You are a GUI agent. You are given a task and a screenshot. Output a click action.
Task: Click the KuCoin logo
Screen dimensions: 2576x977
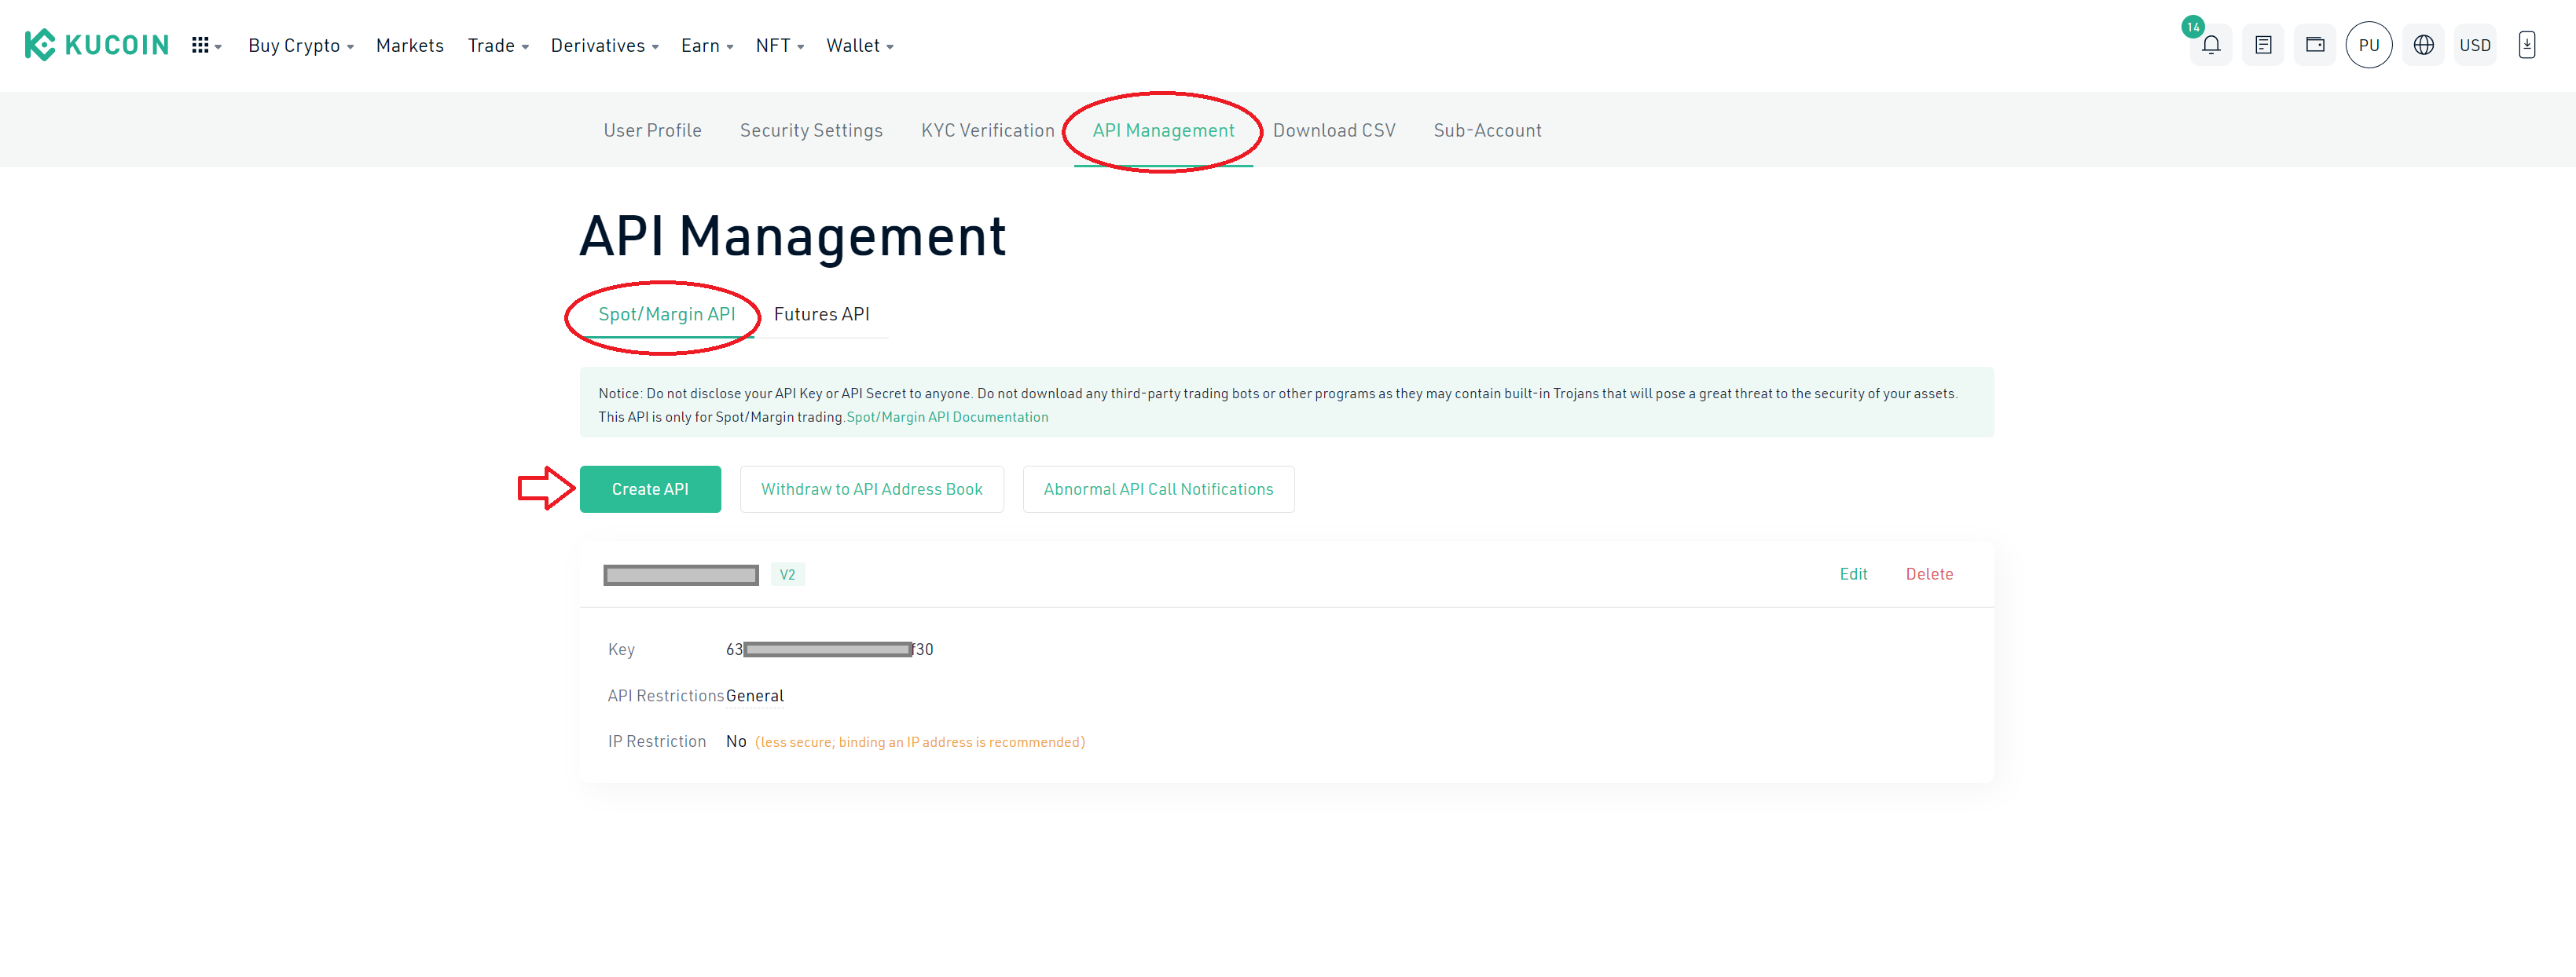coord(97,45)
